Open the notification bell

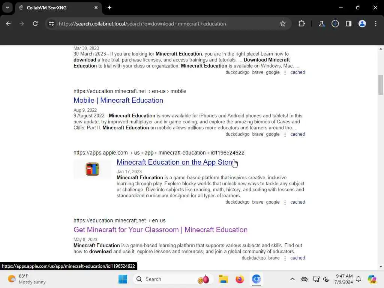[358, 279]
